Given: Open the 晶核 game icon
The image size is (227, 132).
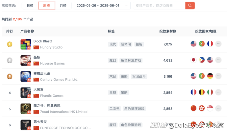Looking at the screenshot, I should point(26,60).
